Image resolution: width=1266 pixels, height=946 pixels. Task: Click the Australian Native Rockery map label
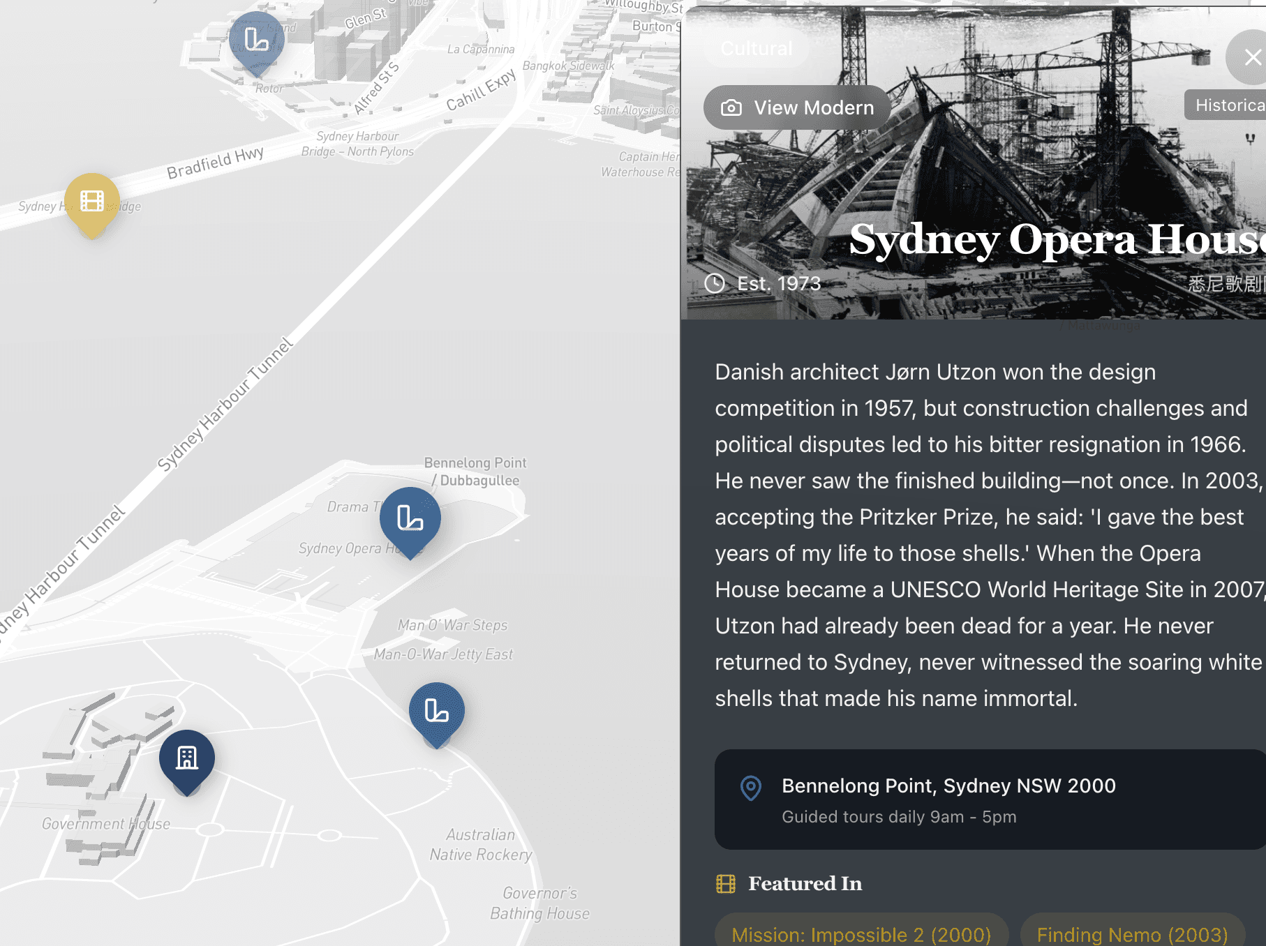[x=481, y=844]
